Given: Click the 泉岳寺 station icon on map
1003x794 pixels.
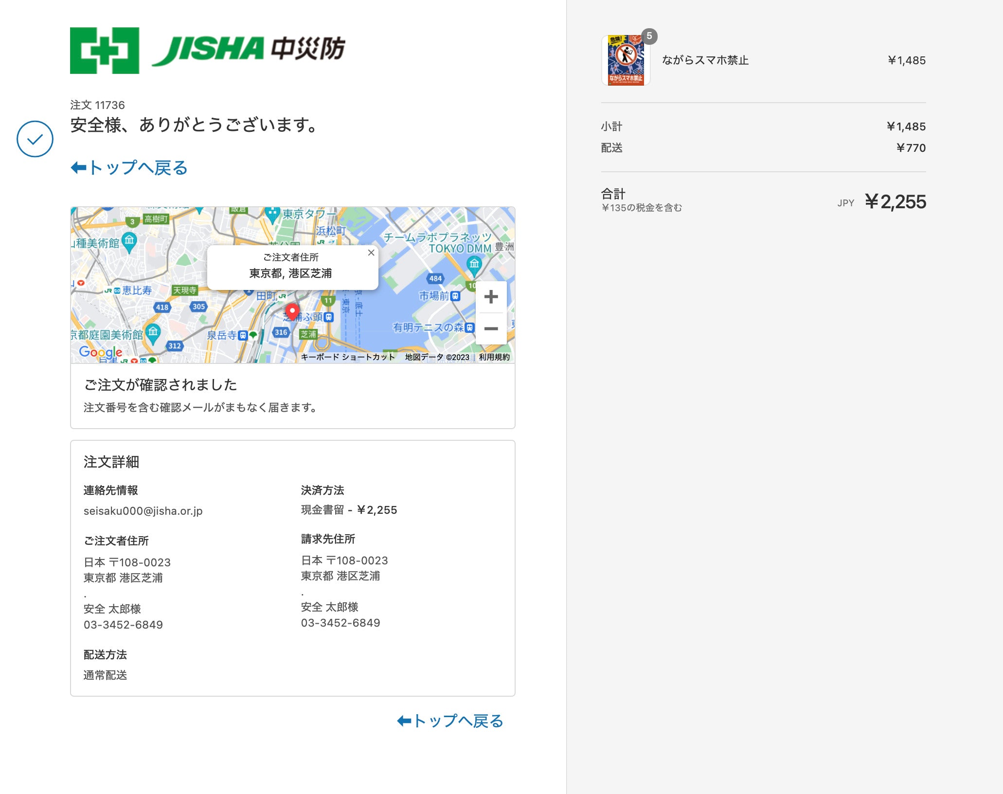Looking at the screenshot, I should tap(243, 335).
